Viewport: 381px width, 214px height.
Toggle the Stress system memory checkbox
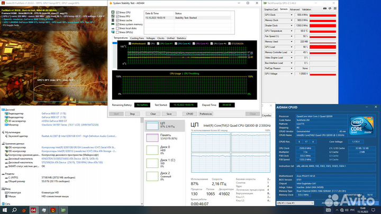117,24
